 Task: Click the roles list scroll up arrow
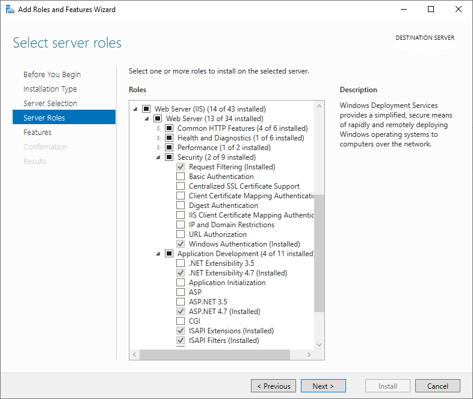coord(319,106)
